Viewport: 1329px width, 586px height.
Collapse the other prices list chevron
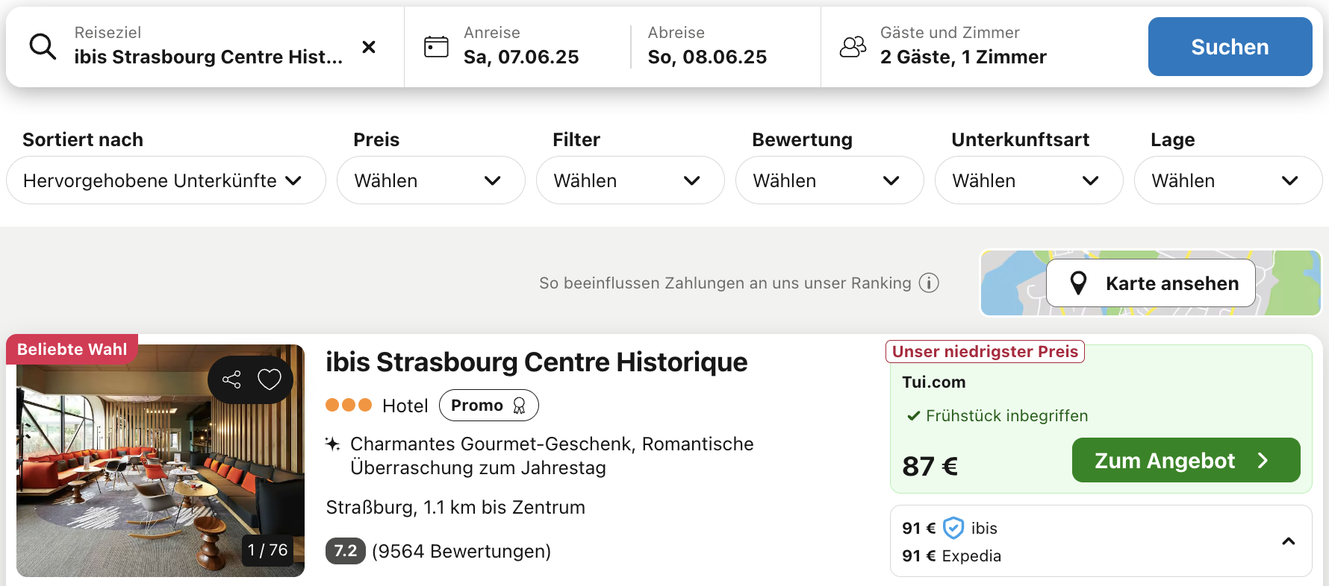coord(1289,541)
